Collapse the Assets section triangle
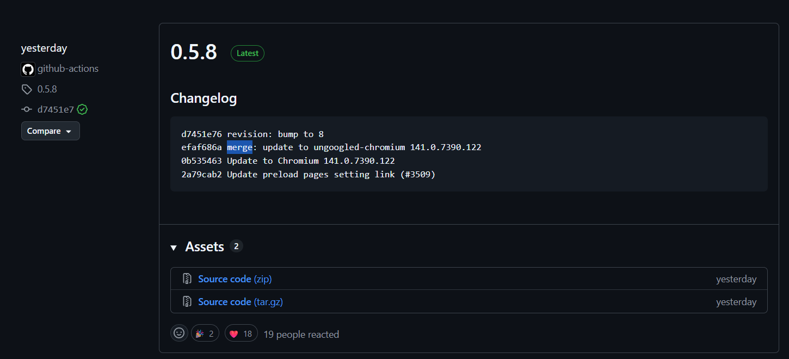This screenshot has height=359, width=789. (174, 247)
